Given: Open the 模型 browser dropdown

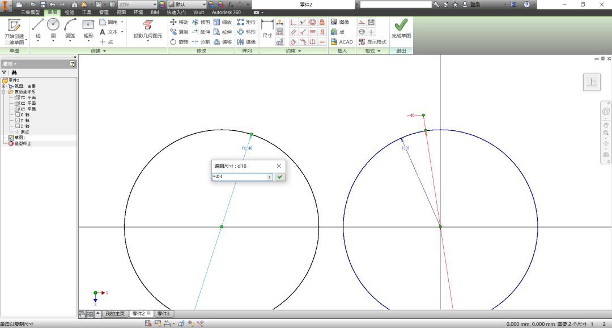Looking at the screenshot, I should tap(10, 64).
